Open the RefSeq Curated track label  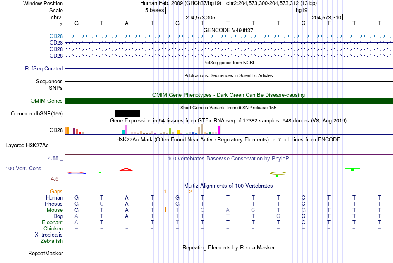pos(44,68)
